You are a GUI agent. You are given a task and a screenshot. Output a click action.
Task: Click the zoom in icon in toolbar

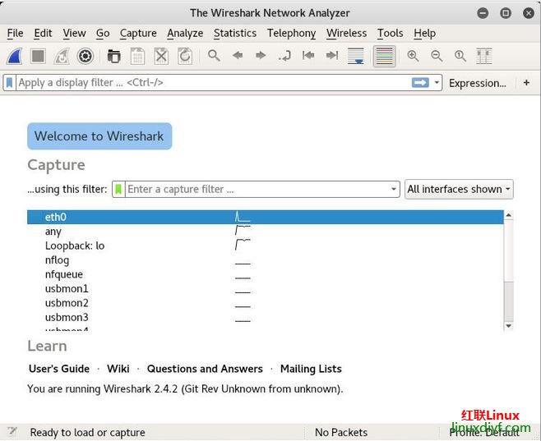413,56
